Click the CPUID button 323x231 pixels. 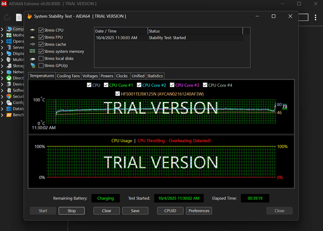pos(170,211)
